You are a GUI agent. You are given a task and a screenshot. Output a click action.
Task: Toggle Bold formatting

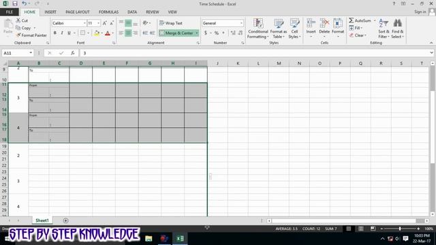tap(55, 33)
